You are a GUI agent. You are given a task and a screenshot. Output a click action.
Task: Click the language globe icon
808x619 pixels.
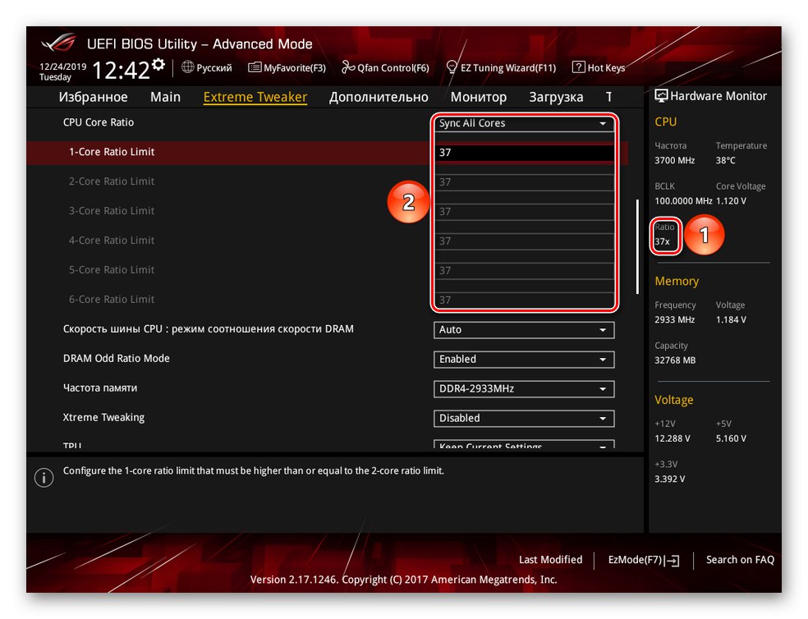pyautogui.click(x=187, y=67)
